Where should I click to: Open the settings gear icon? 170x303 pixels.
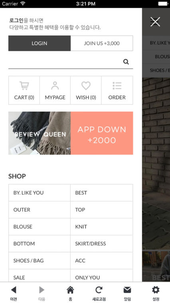[x=156, y=293]
